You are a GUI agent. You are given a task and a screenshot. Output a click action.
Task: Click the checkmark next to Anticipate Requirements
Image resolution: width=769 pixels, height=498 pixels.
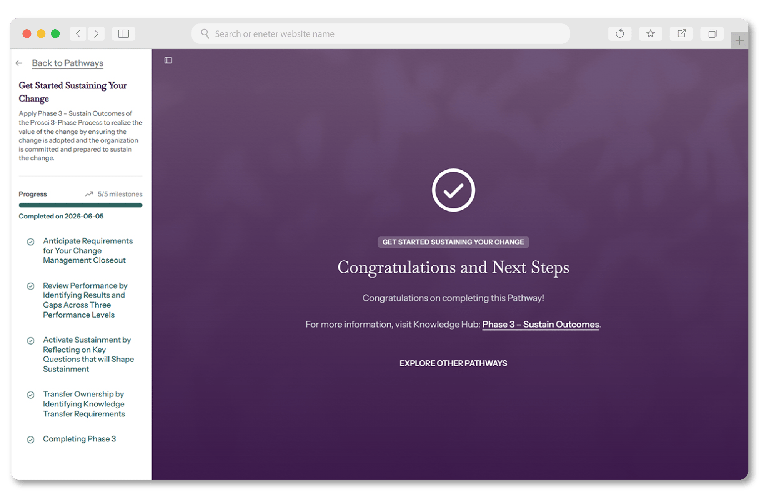[x=31, y=242]
